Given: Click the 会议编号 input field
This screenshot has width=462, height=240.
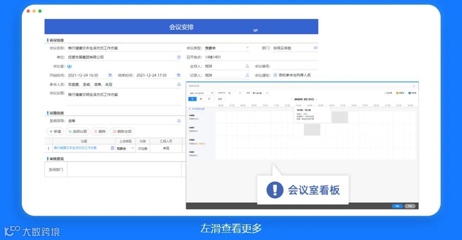Looking at the screenshot, I should [x=295, y=66].
